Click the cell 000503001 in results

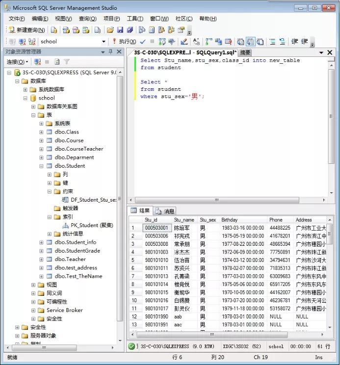[157, 228]
